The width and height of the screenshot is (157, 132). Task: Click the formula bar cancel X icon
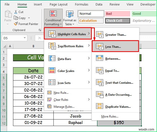point(40,38)
